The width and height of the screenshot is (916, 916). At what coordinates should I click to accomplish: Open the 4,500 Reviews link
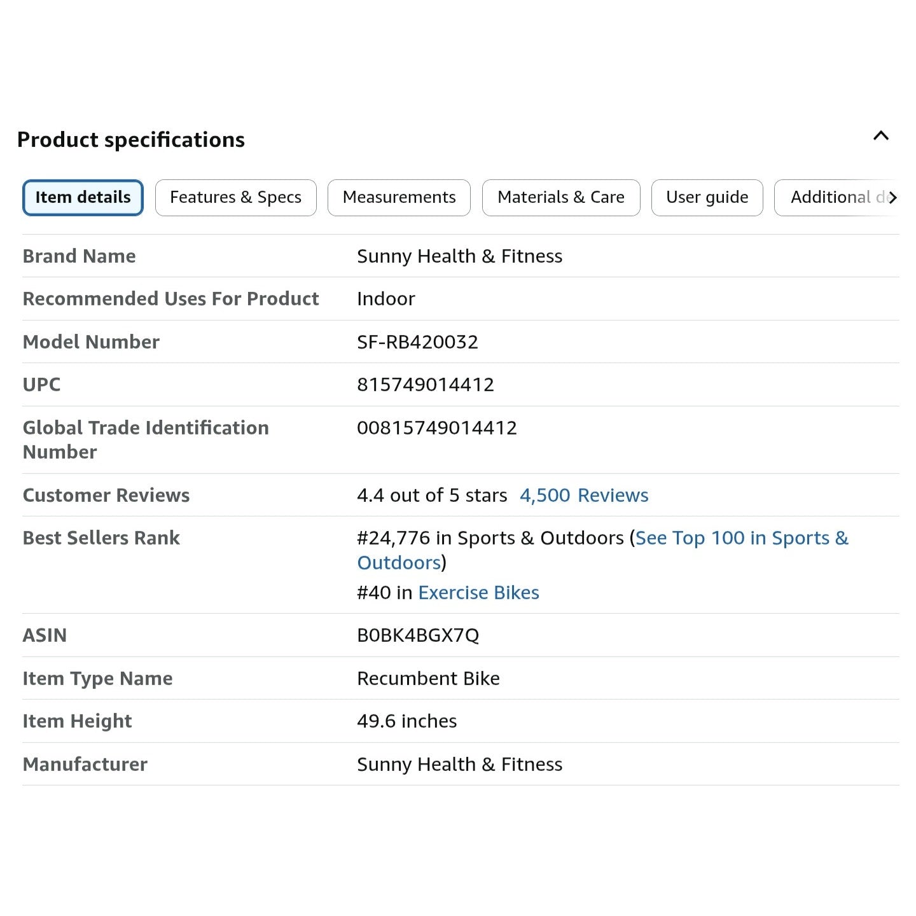point(583,496)
